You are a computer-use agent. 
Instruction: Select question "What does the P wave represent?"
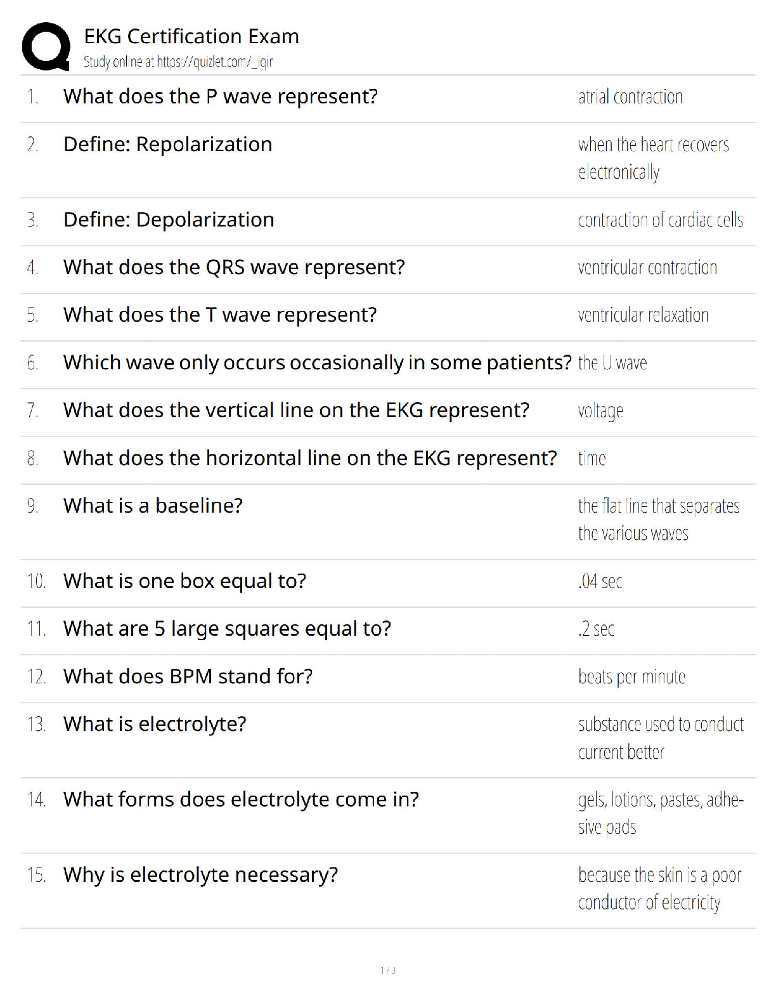coord(220,96)
